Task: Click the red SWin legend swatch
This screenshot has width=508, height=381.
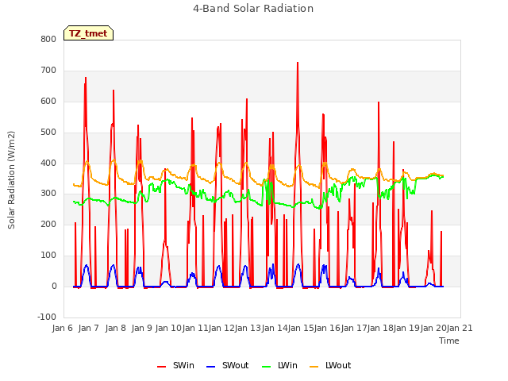Action: (161, 367)
